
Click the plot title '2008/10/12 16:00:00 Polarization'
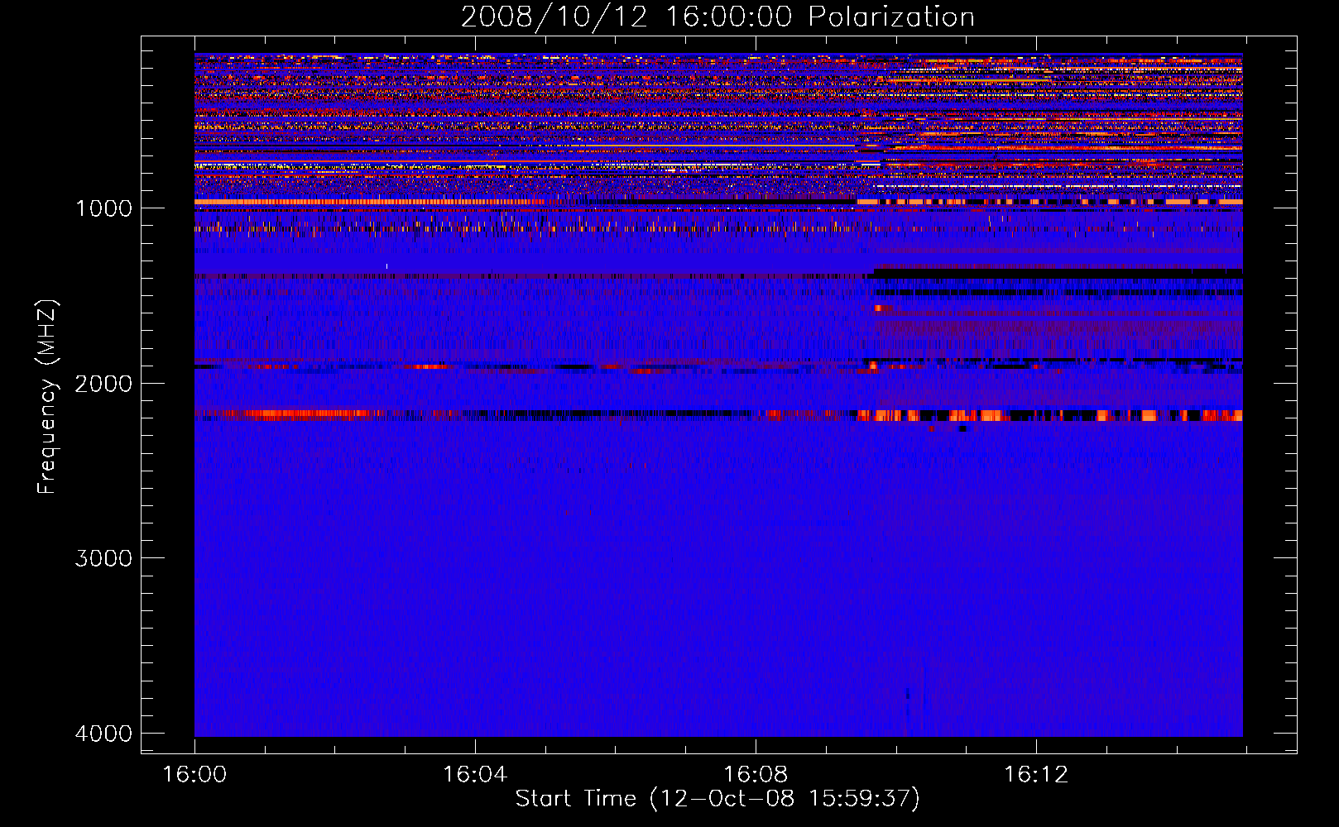717,17
